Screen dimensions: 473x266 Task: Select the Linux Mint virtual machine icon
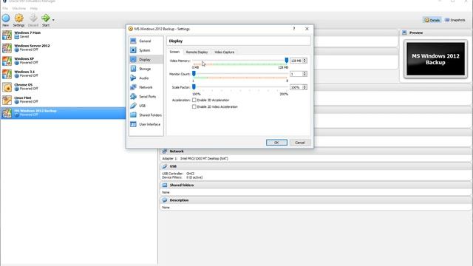pyautogui.click(x=7, y=100)
